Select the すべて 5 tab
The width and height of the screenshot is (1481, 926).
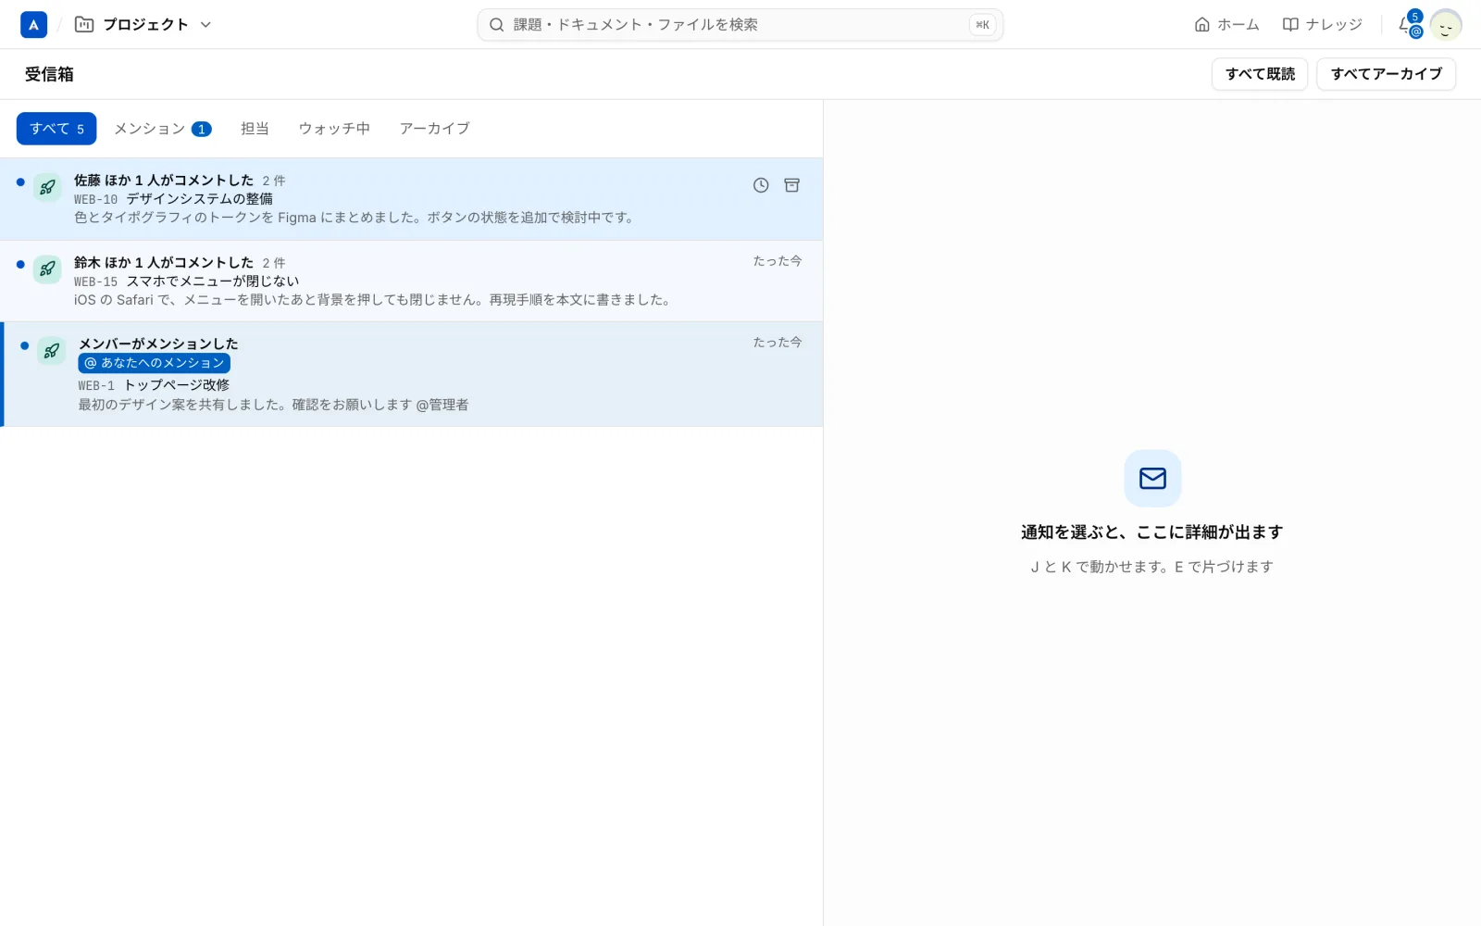pyautogui.click(x=56, y=129)
